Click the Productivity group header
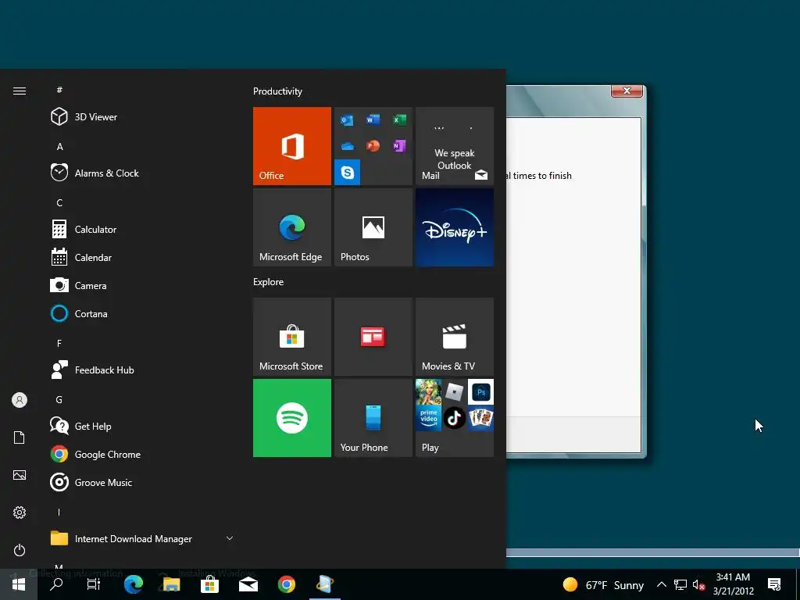Screen dimensions: 800x600 click(x=277, y=91)
